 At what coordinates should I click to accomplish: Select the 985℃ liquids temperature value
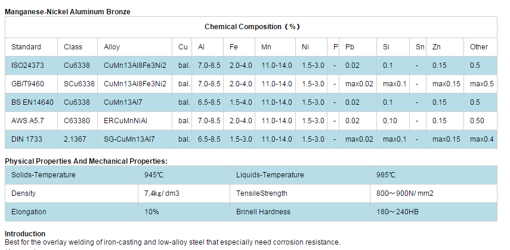(386, 175)
